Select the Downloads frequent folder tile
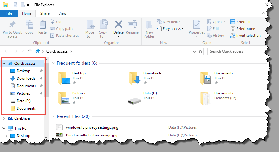The height and width of the screenshot is (152, 279). (x=145, y=78)
